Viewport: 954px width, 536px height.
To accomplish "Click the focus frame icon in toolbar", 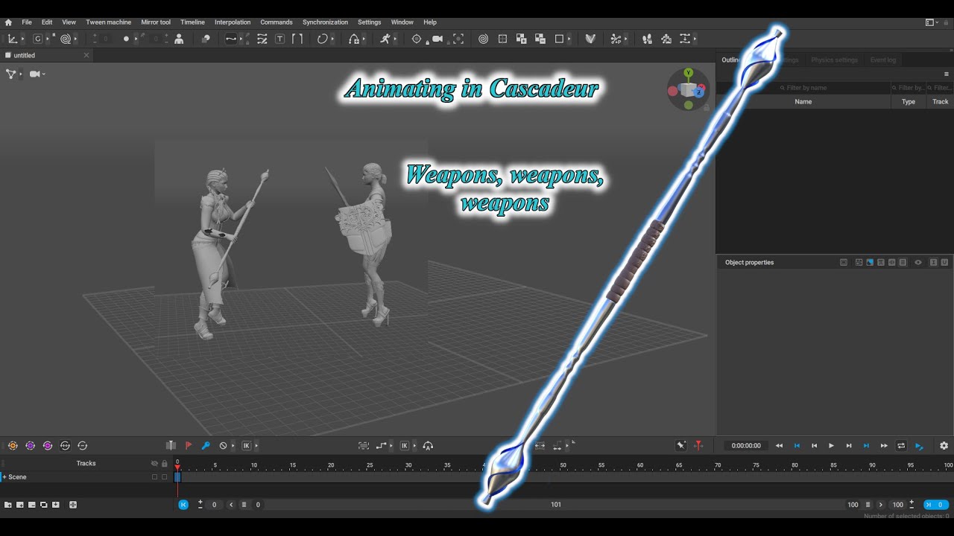I will point(458,39).
